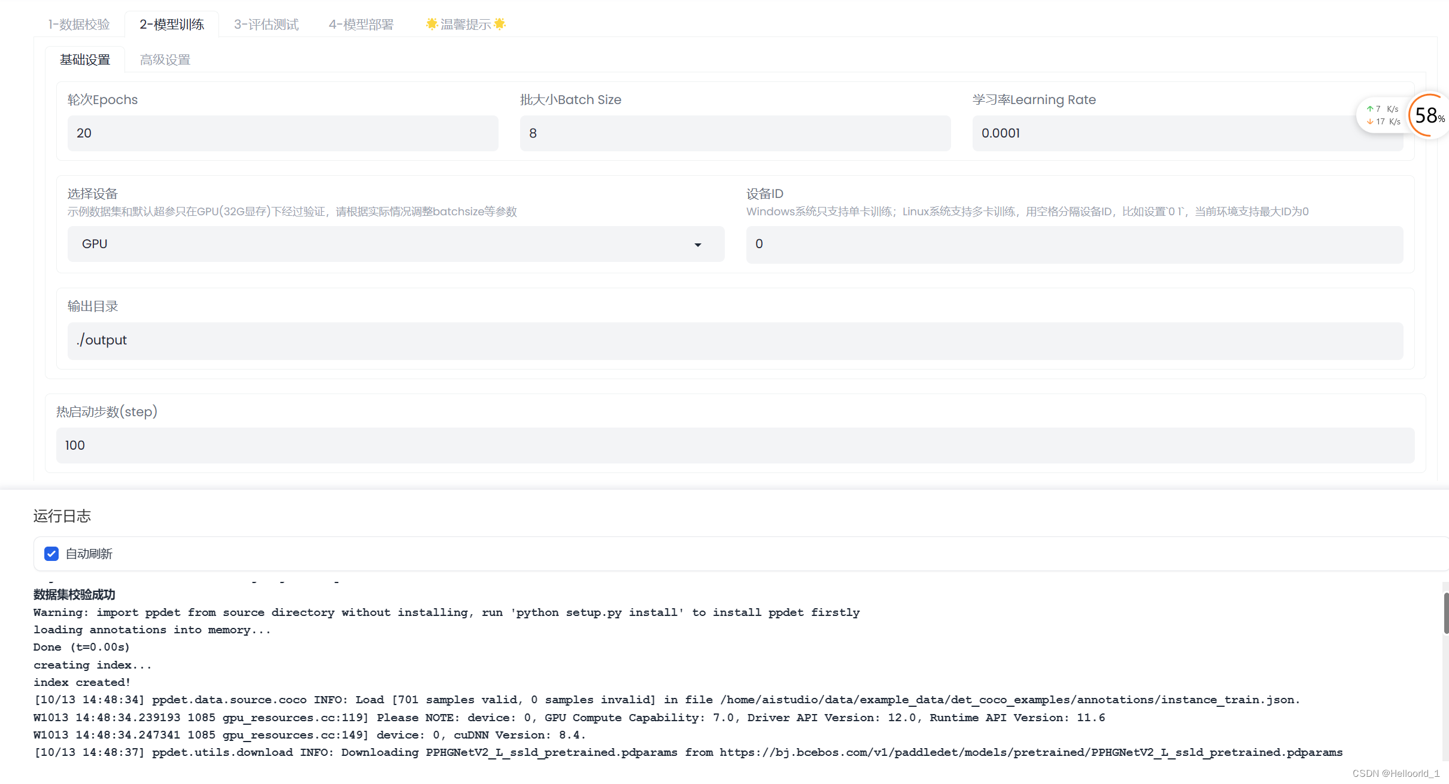Click the 热启动步数 step field
This screenshot has width=1449, height=784.
(735, 446)
